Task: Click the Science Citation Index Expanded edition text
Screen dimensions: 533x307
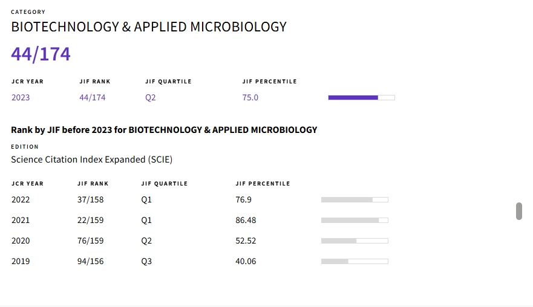Action: pyautogui.click(x=92, y=160)
